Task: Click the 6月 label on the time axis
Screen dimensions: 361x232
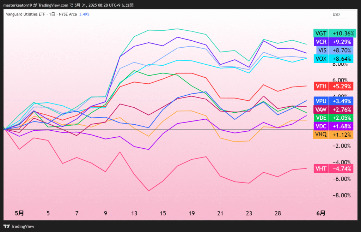Action: click(x=321, y=213)
